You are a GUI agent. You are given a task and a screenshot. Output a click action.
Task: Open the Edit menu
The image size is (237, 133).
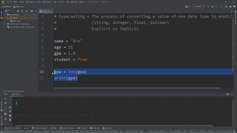(x=15, y=2)
